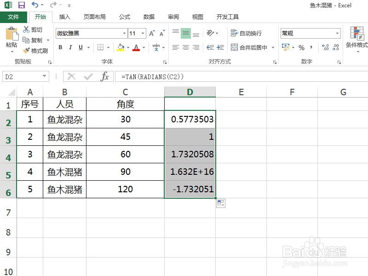Align text left

(176, 47)
